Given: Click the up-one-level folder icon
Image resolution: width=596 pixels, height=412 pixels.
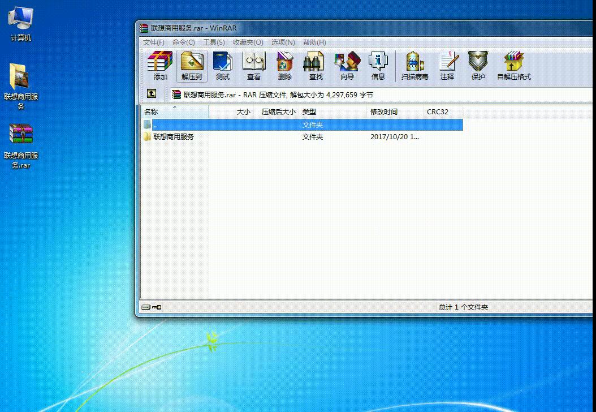Looking at the screenshot, I should tap(151, 94).
